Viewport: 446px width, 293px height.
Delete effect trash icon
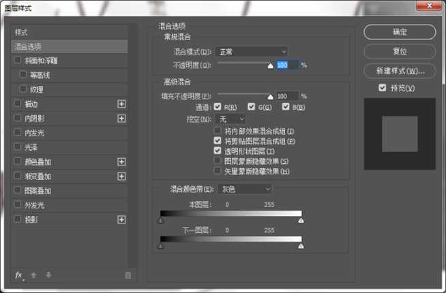click(128, 275)
